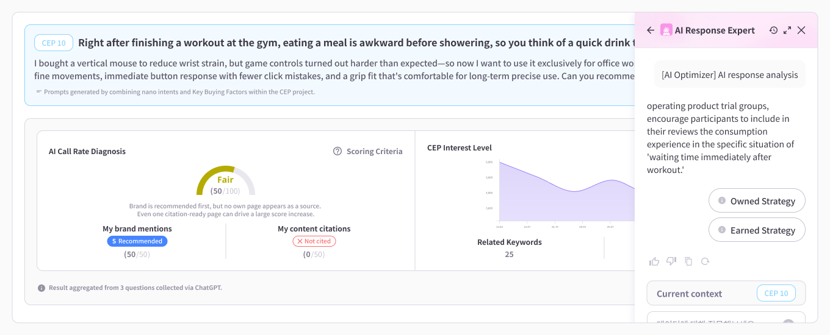The width and height of the screenshot is (830, 335).
Task: Expand the AI Response Expert panel
Action: [787, 30]
